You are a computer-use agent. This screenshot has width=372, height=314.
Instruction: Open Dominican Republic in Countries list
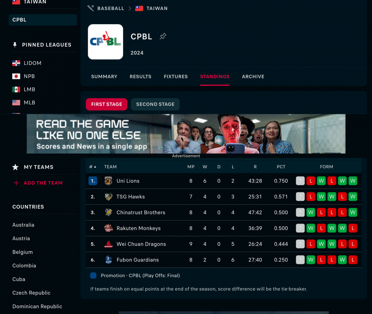[x=37, y=306]
